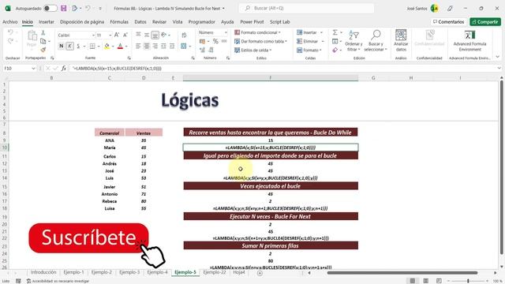Toggle center alignment
Viewport: 505px width, 284px height.
[147, 47]
